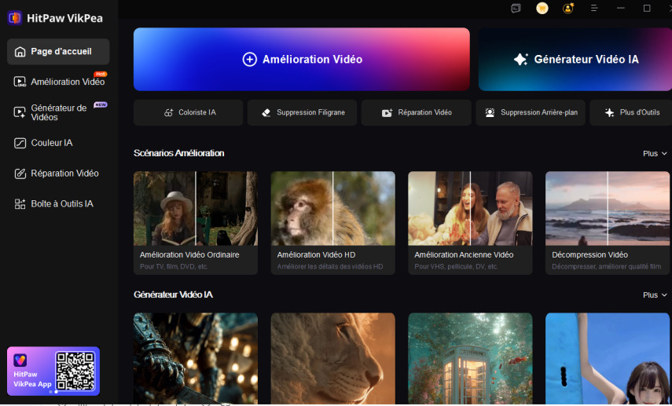
Task: Open the shopping cart icon in title bar
Action: point(542,8)
